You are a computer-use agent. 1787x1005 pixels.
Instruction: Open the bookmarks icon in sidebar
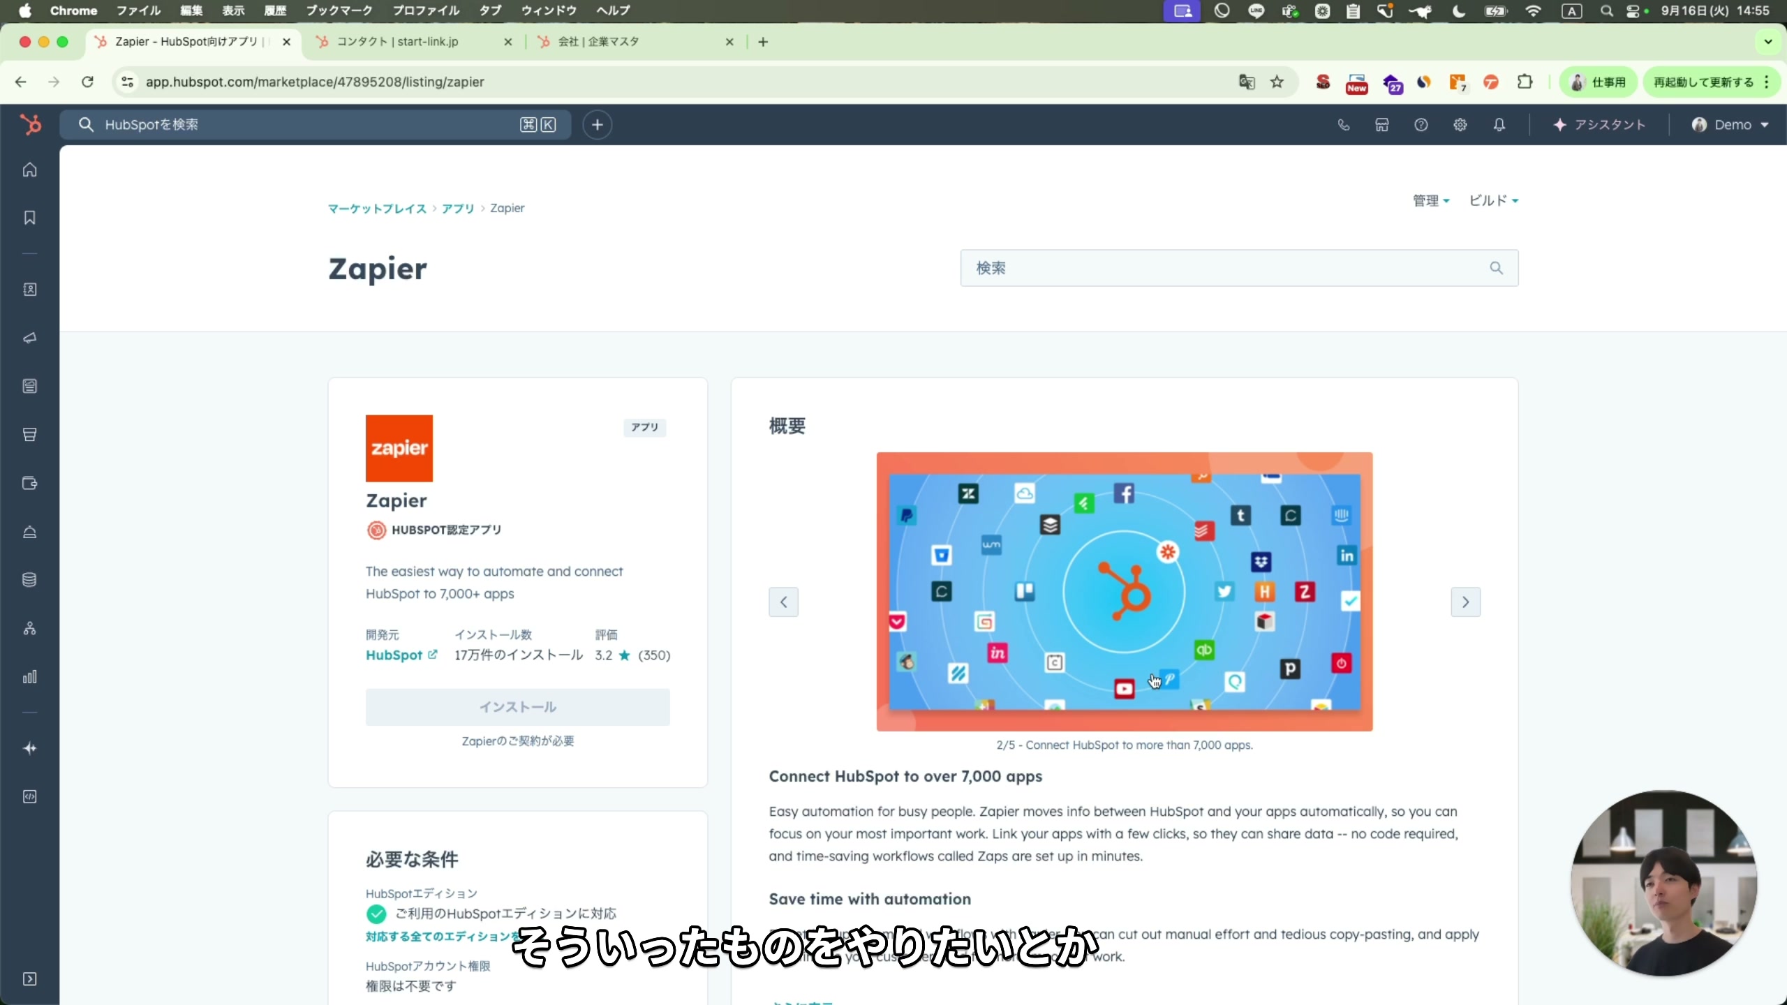(x=29, y=218)
